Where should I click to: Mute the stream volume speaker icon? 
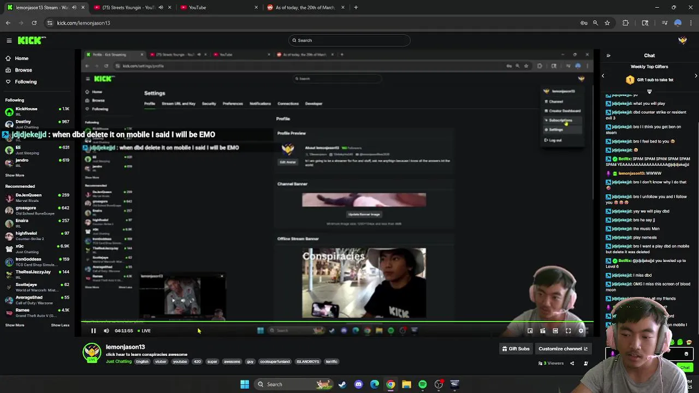[x=106, y=330]
